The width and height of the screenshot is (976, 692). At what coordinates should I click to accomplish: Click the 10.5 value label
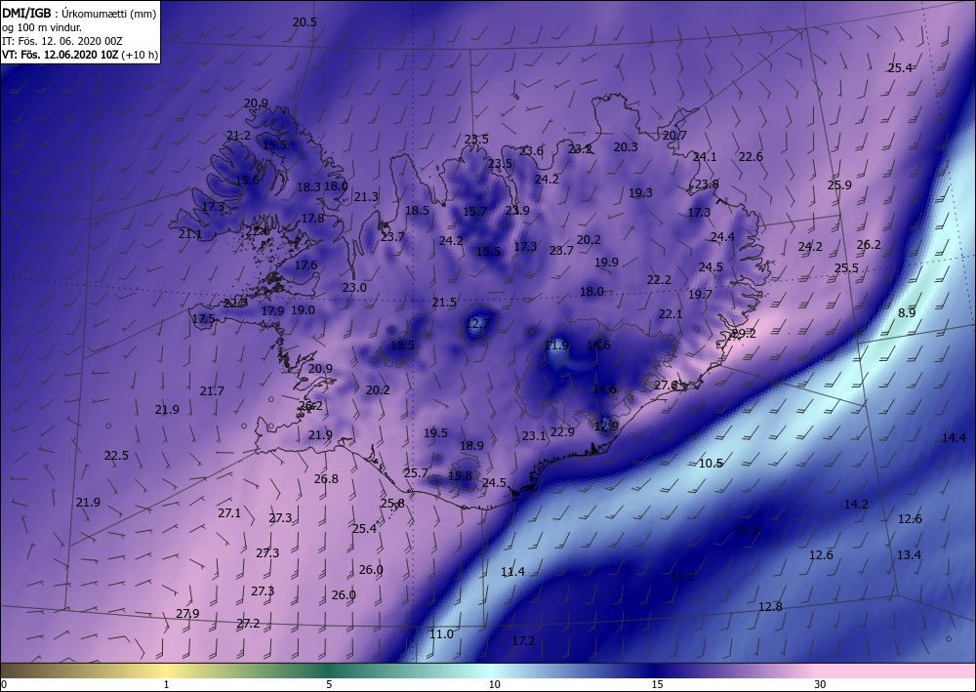click(711, 463)
